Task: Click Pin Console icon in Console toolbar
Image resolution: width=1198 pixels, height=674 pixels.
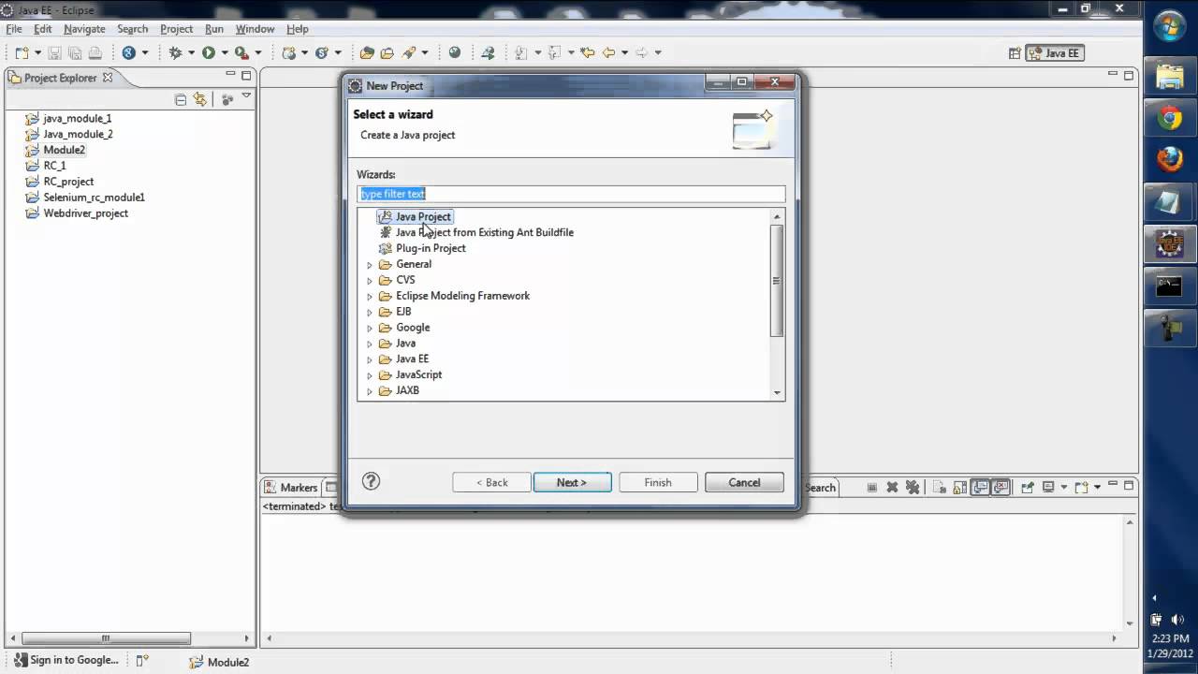Action: (1027, 487)
